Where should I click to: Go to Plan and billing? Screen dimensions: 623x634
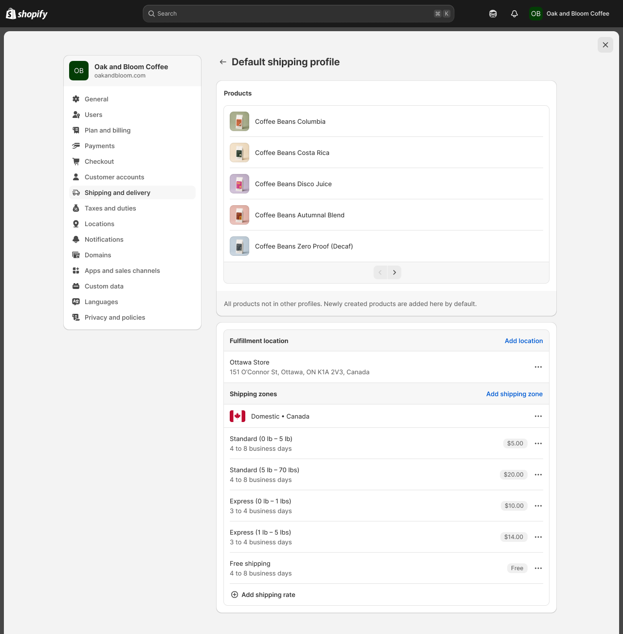[x=132, y=130]
